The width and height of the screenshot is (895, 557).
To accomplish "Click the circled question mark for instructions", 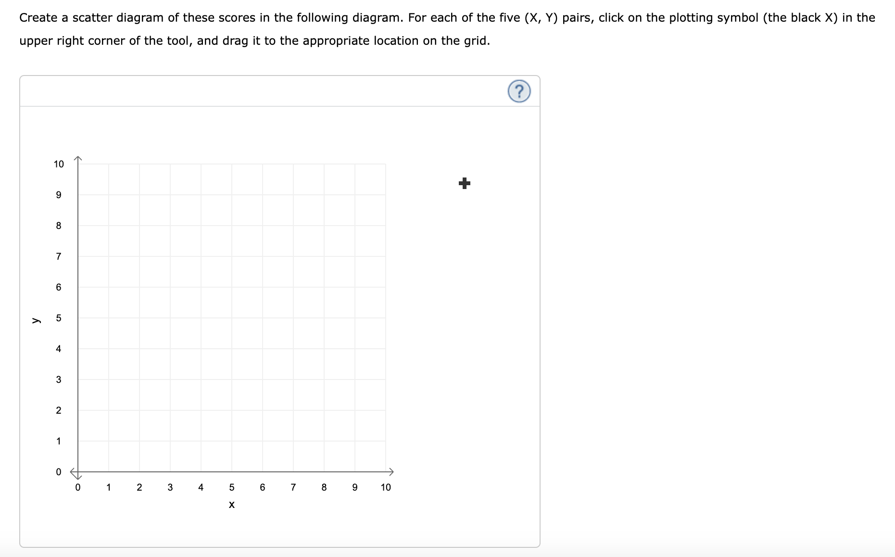I will point(520,92).
